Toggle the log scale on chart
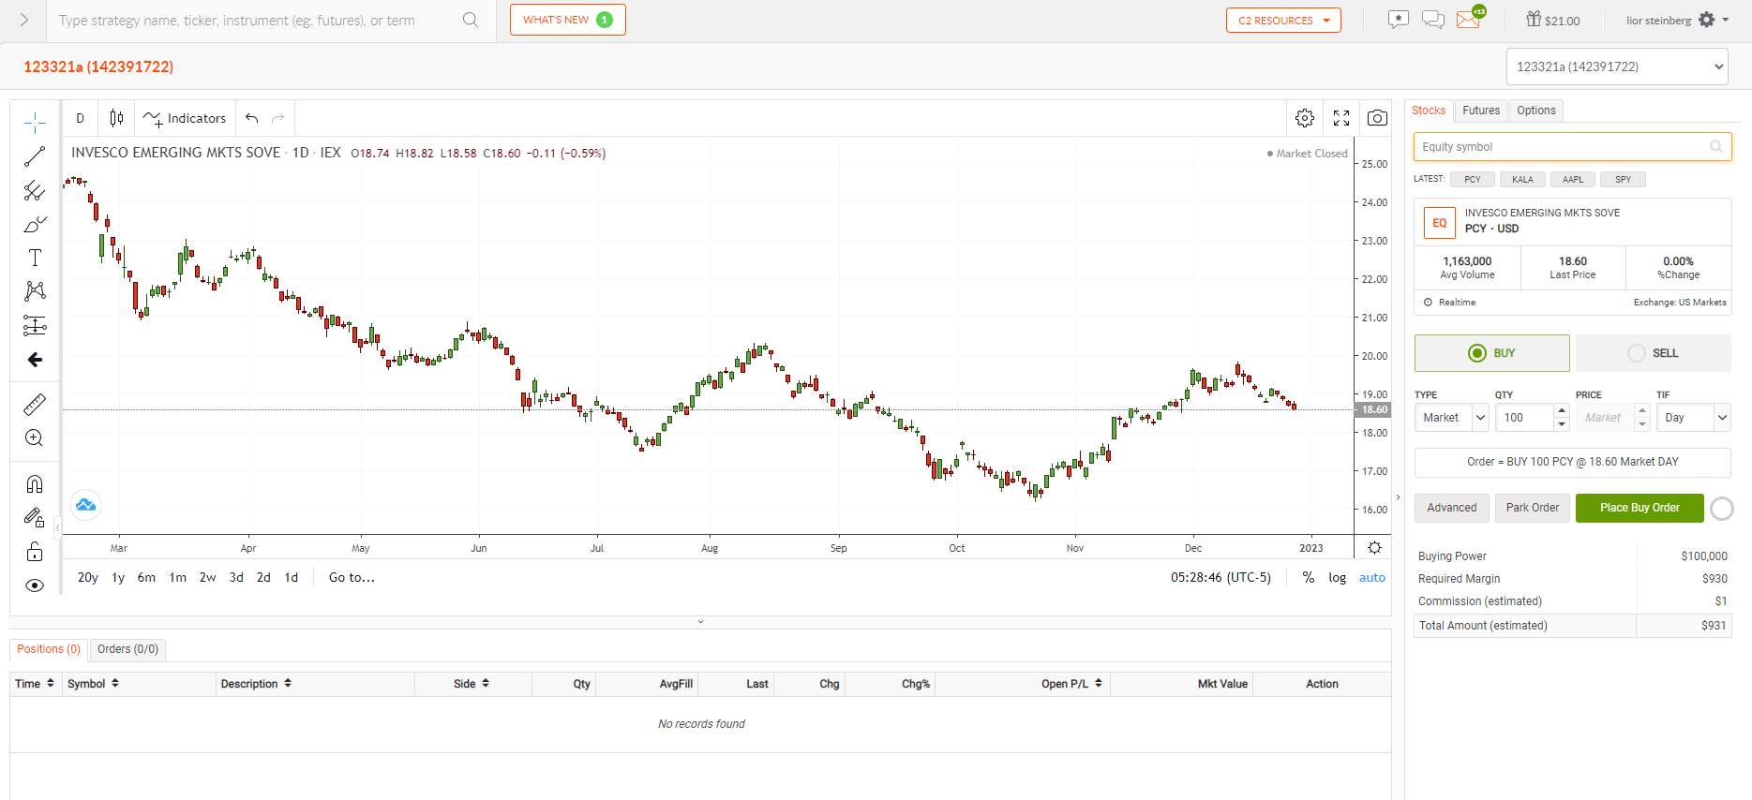1752x800 pixels. (1337, 578)
